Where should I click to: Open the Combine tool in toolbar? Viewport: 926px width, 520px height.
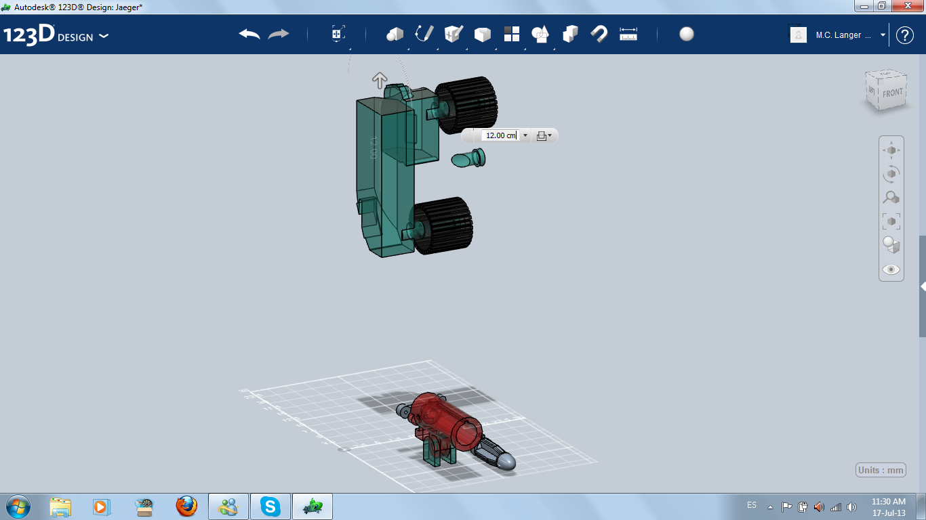(x=570, y=34)
